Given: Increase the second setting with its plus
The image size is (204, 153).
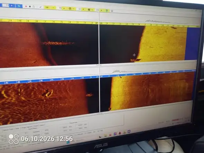Looking at the screenshot, I should click(x=83, y=9).
